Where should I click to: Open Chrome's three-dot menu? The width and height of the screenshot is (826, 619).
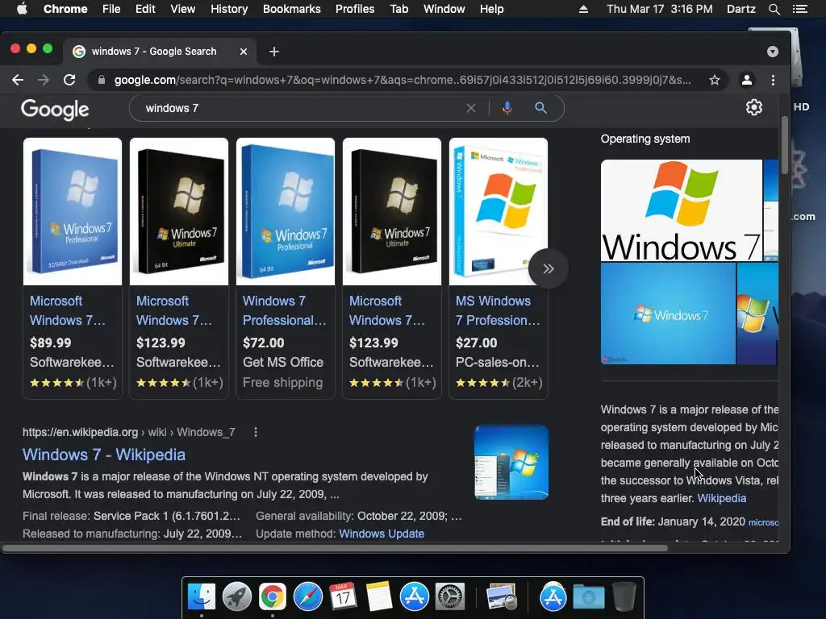pyautogui.click(x=773, y=80)
